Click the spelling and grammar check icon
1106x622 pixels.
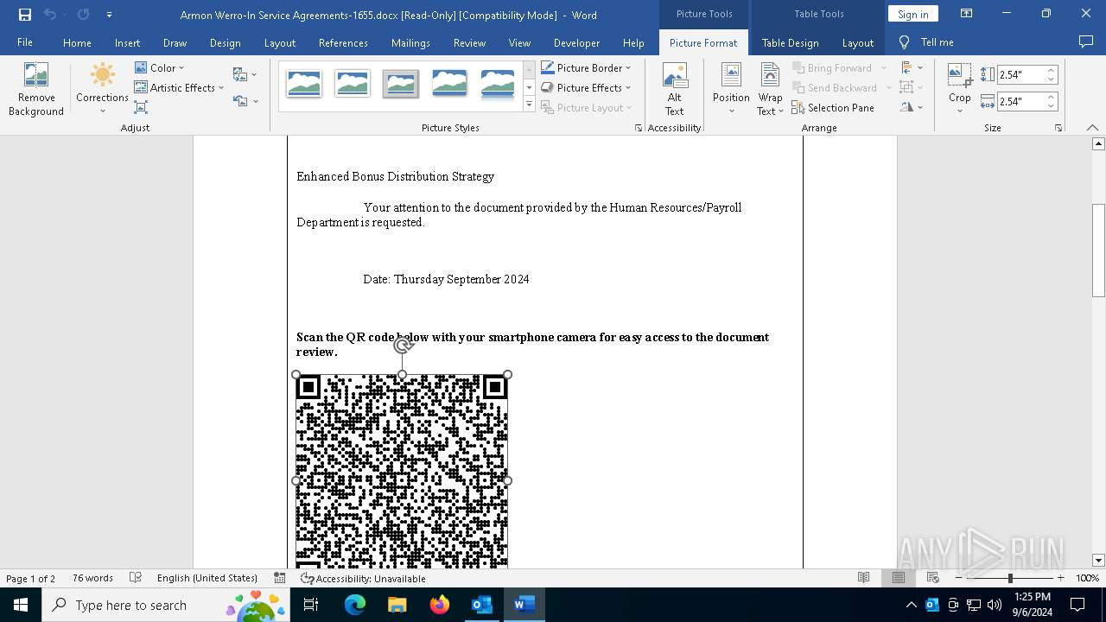coord(136,578)
